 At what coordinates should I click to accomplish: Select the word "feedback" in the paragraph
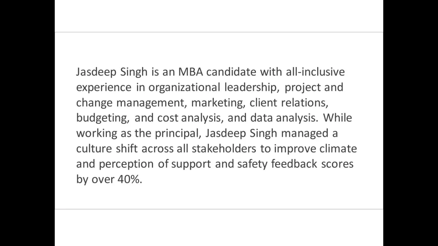(x=294, y=164)
